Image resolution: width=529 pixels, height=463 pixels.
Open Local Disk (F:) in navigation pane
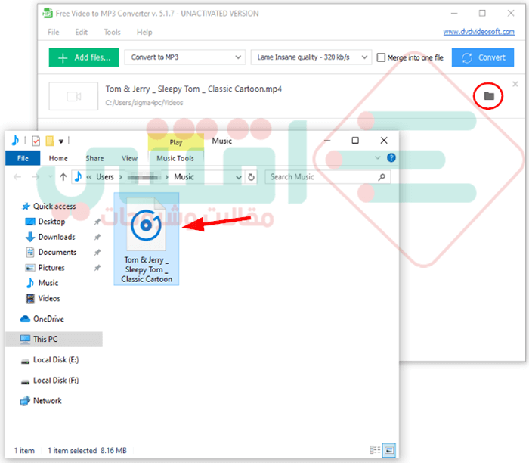tap(56, 381)
